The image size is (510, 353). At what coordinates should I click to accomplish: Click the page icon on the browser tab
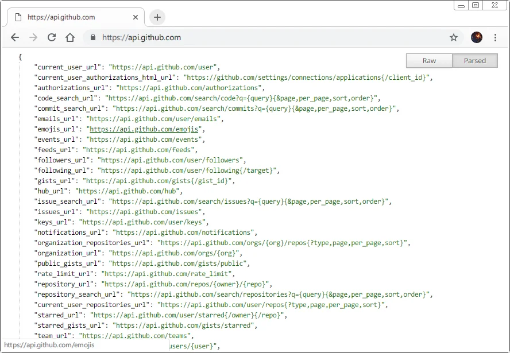(18, 17)
